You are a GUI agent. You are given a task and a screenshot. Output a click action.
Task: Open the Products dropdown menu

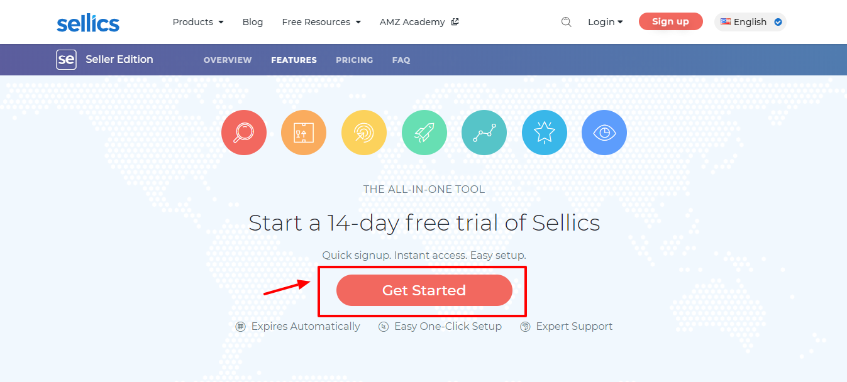tap(197, 21)
